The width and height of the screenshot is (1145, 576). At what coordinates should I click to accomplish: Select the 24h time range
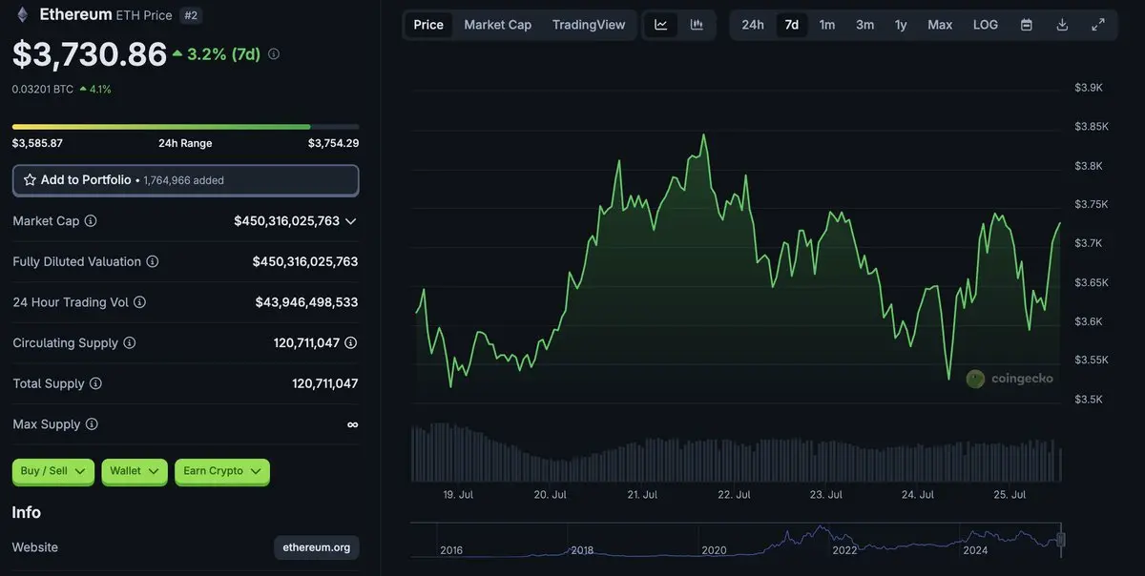click(x=753, y=25)
